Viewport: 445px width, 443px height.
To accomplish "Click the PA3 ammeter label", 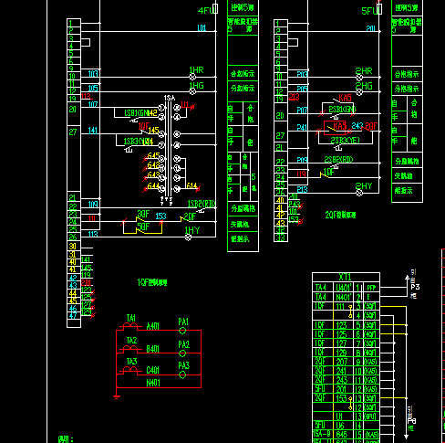I will 184,365.
